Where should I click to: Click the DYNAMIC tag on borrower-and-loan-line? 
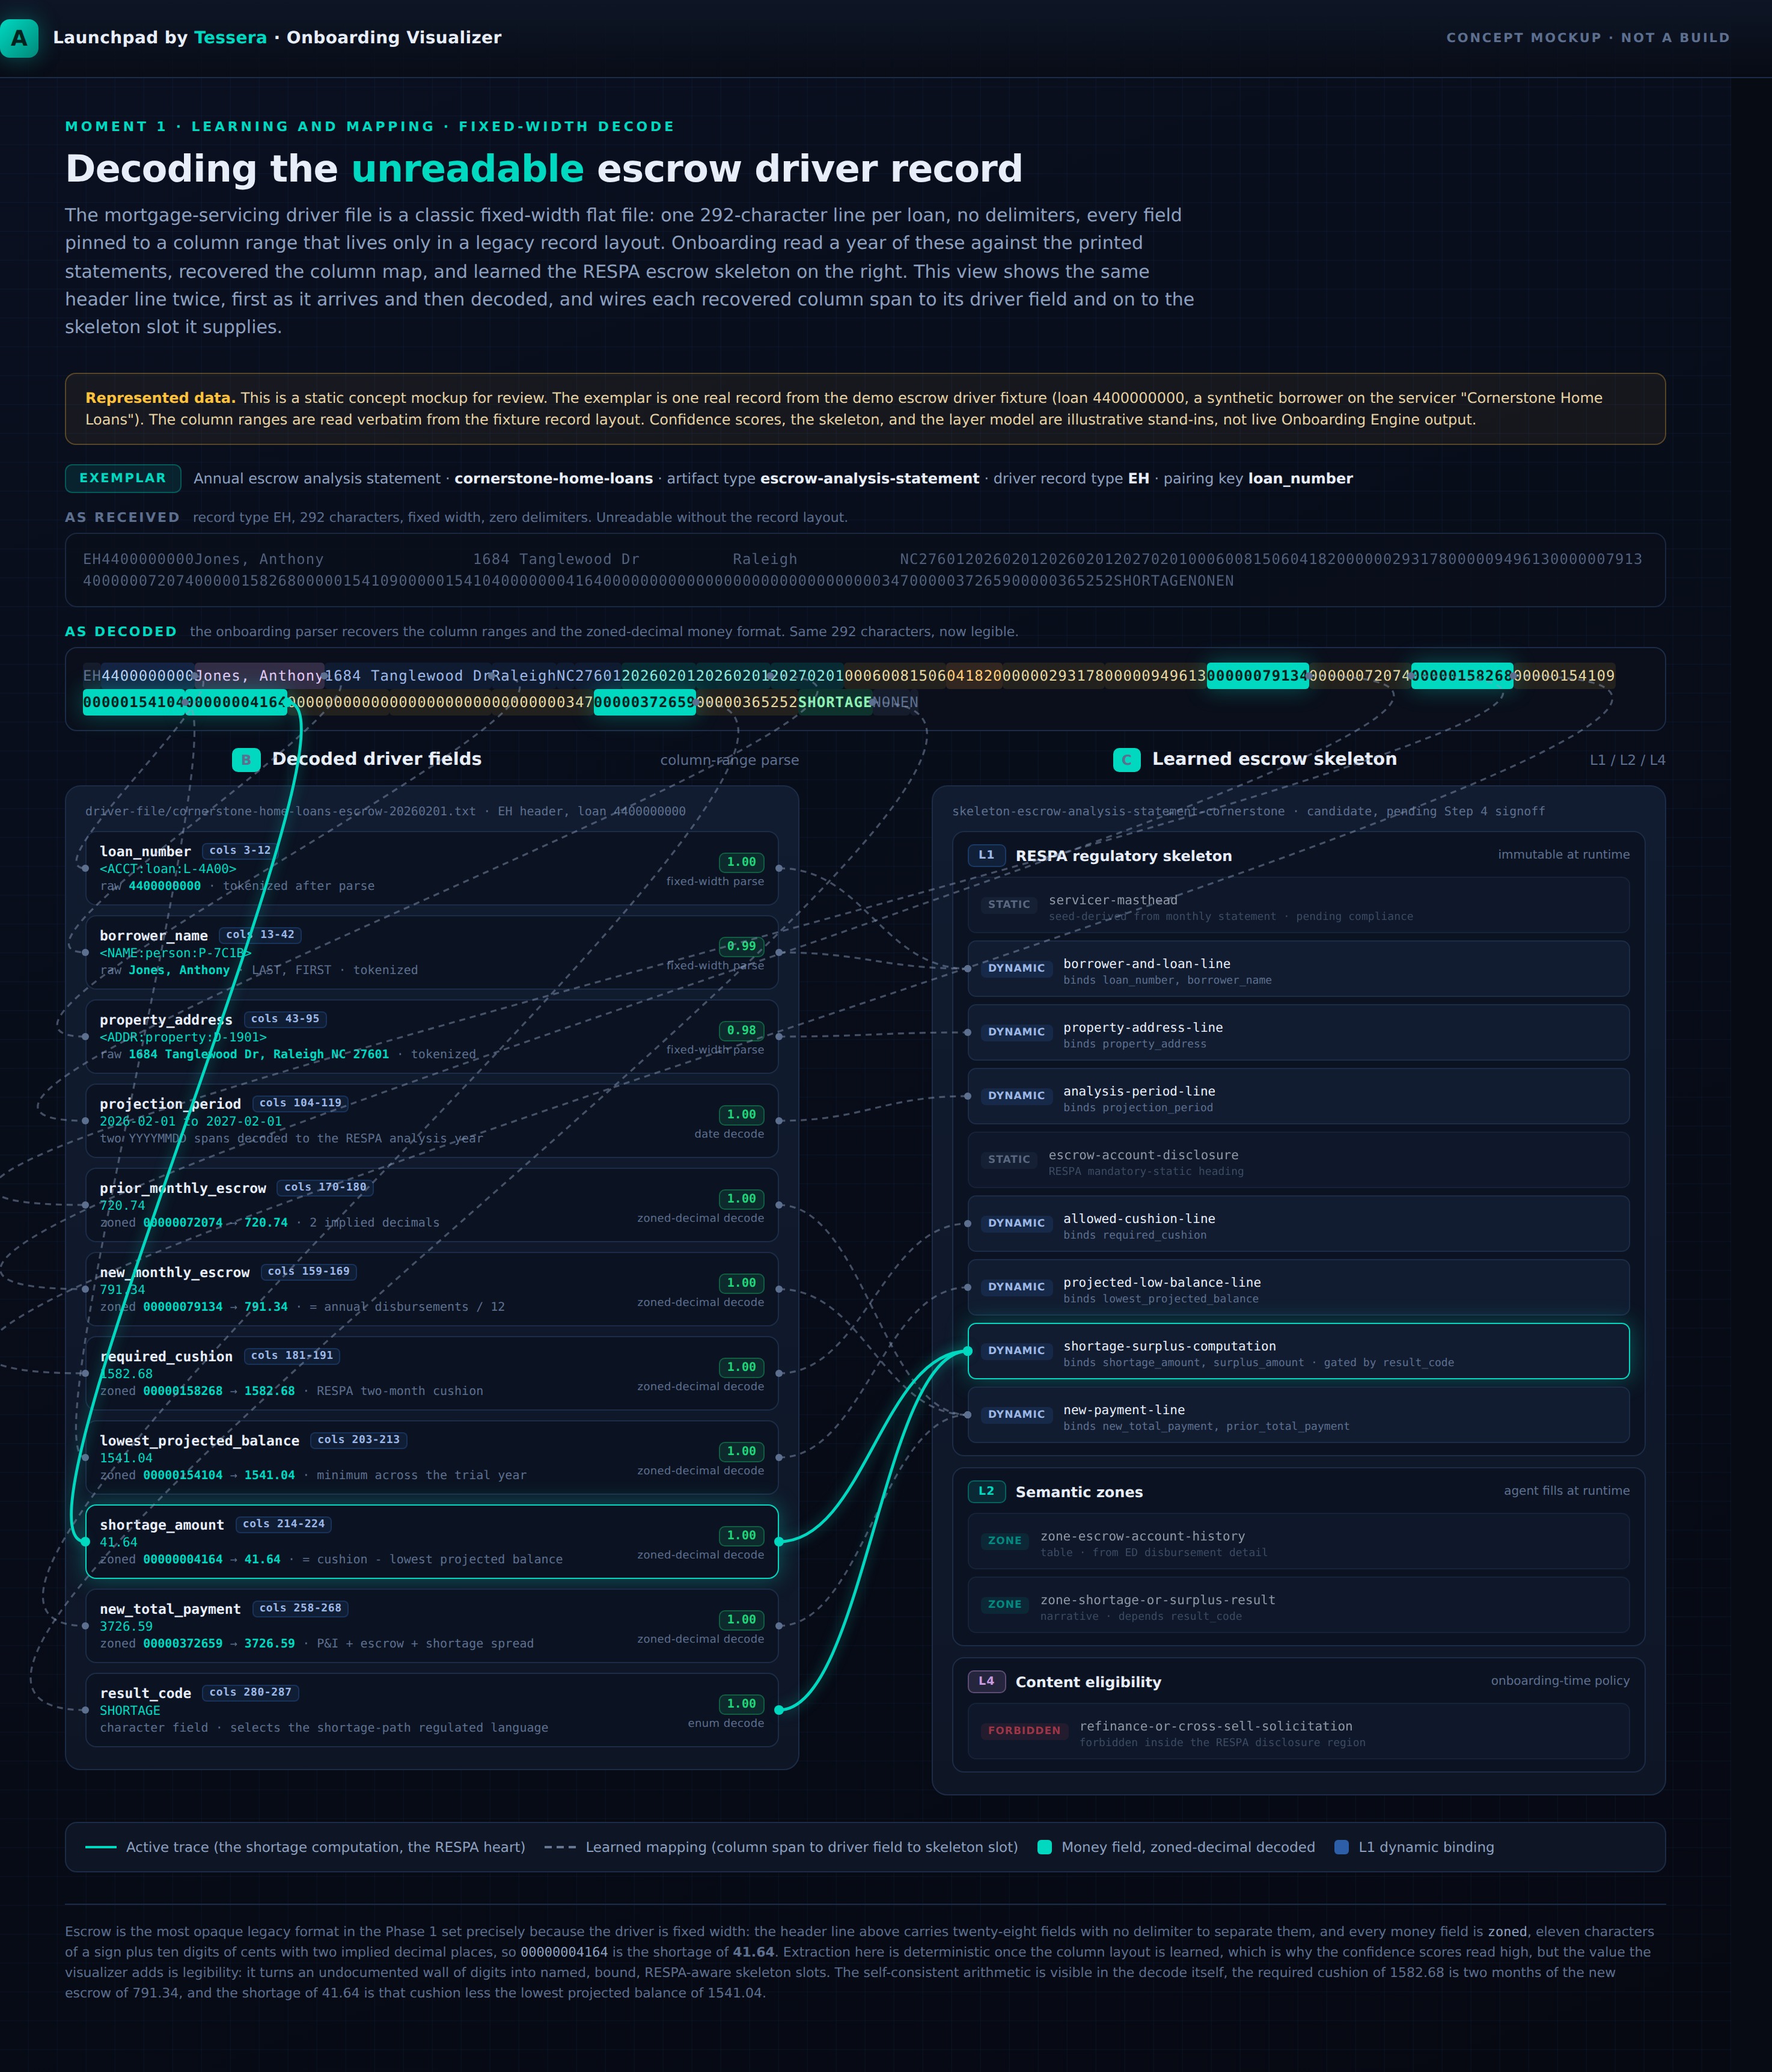pos(1016,968)
